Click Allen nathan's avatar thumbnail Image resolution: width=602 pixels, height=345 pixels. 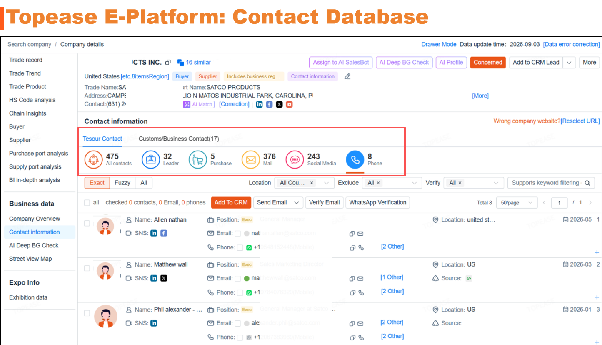point(106,227)
